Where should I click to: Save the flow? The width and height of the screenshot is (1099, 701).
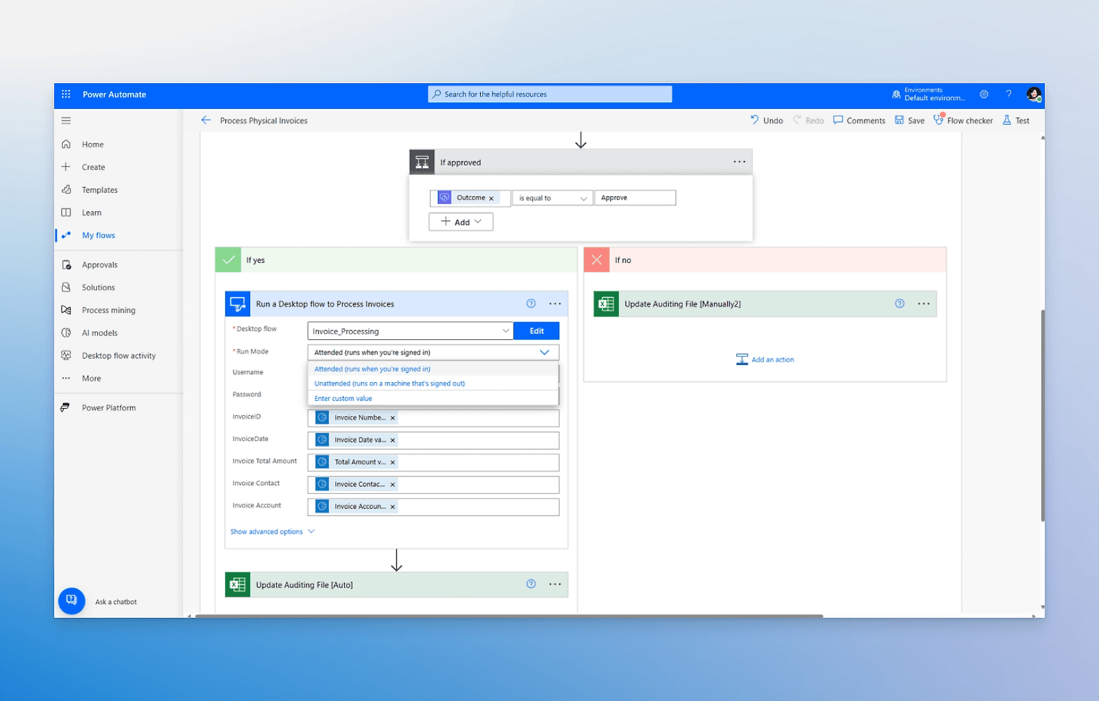click(909, 120)
